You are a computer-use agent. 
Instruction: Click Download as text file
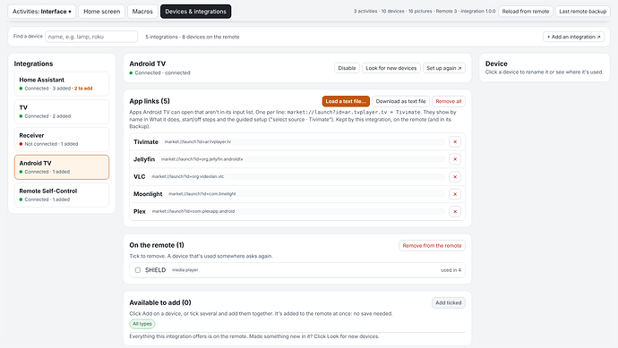[x=400, y=101]
